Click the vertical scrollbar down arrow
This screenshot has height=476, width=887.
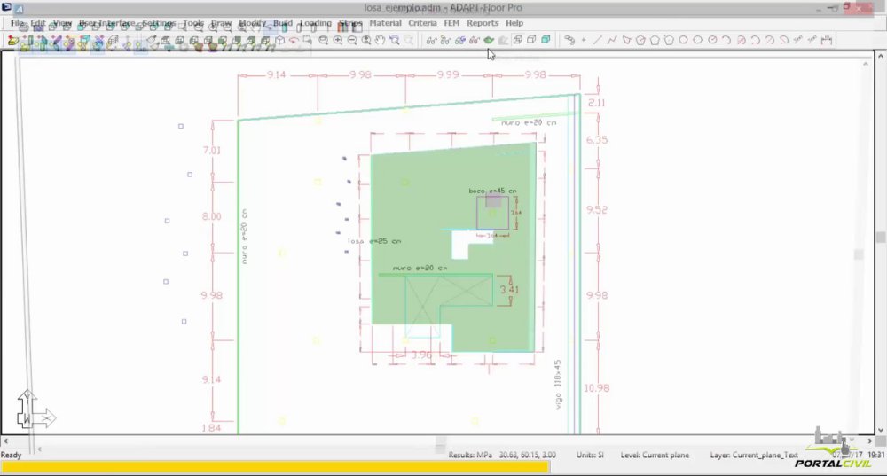(881, 430)
